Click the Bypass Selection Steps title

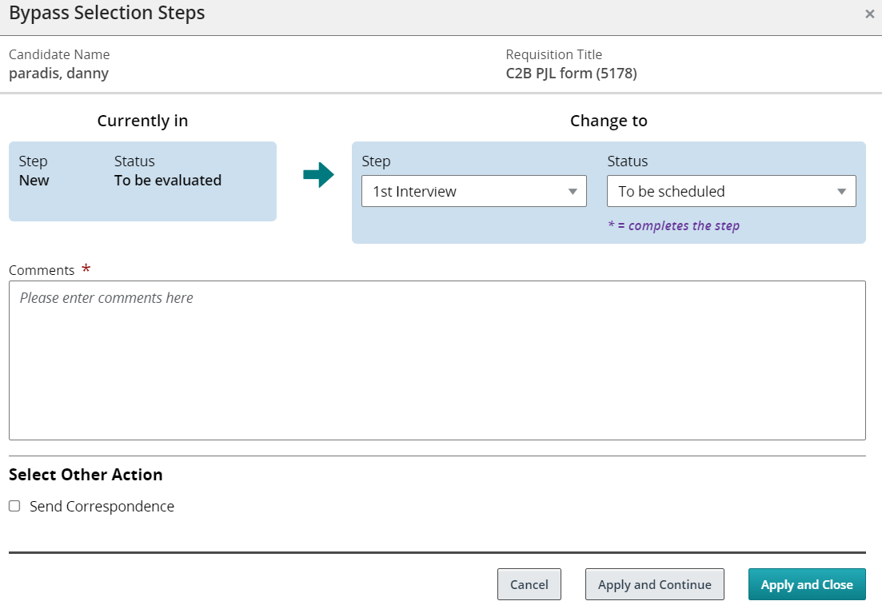coord(107,14)
